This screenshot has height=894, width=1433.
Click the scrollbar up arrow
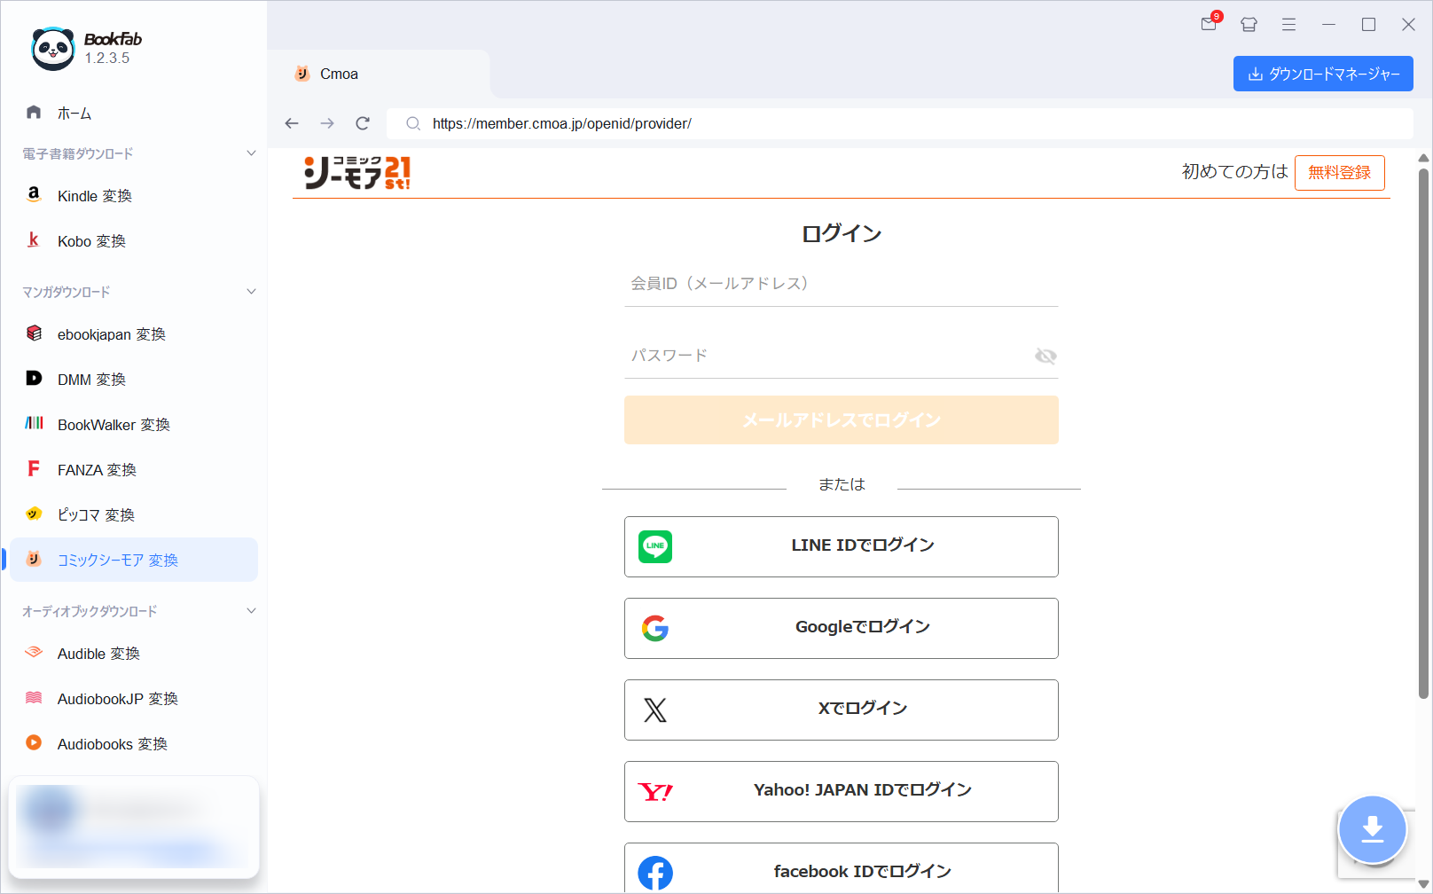(x=1423, y=158)
